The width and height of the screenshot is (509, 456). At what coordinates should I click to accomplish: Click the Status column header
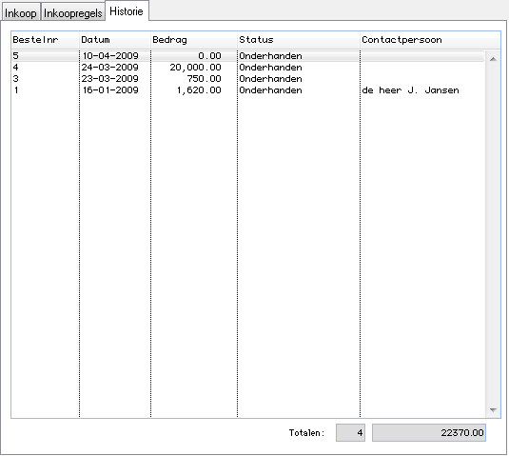299,40
